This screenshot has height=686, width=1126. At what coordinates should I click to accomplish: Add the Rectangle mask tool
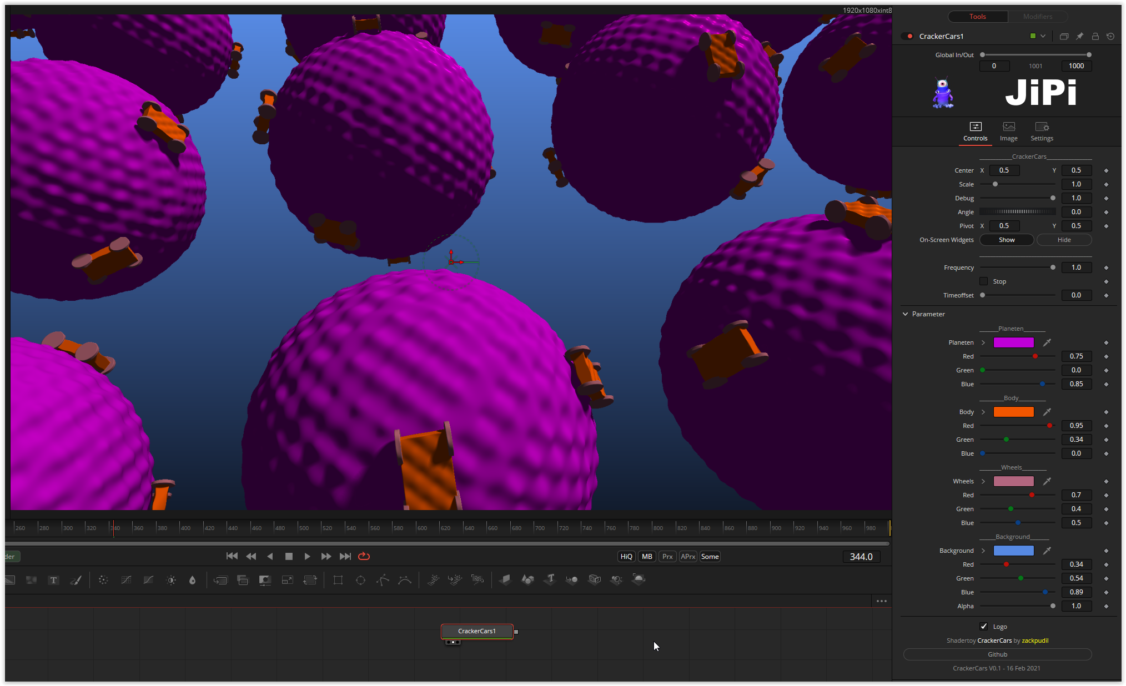click(338, 580)
